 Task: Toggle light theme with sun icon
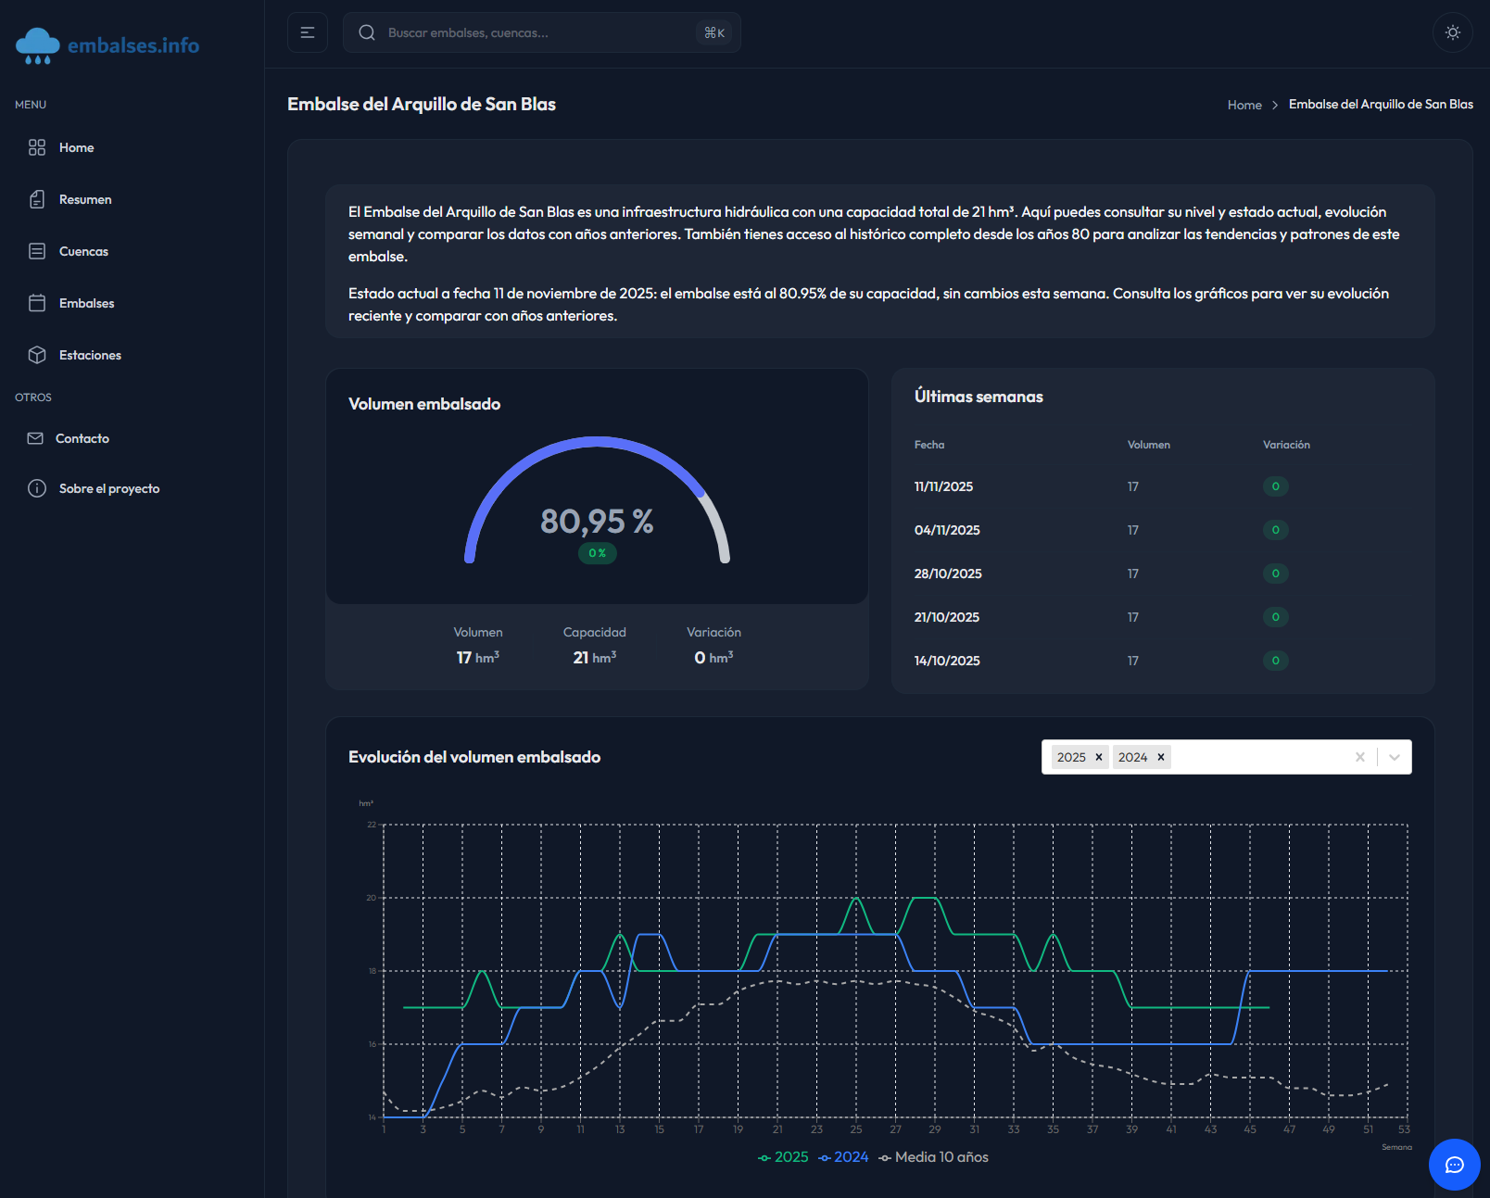point(1452,32)
